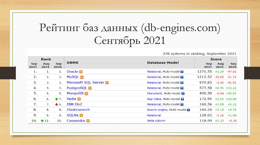
Task: Click the info icon in MySQL's model column
Action: coord(182,77)
